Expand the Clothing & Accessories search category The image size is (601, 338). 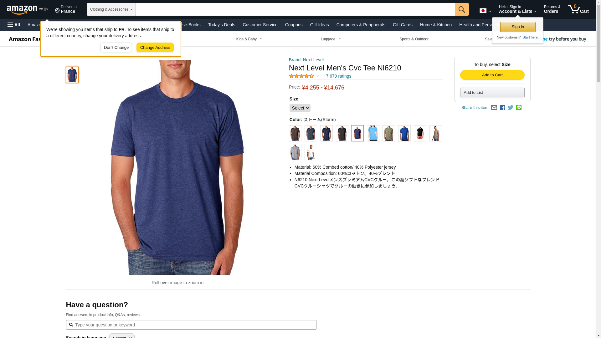(111, 9)
